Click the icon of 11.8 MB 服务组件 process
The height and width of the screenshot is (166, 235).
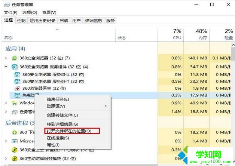click(17, 74)
